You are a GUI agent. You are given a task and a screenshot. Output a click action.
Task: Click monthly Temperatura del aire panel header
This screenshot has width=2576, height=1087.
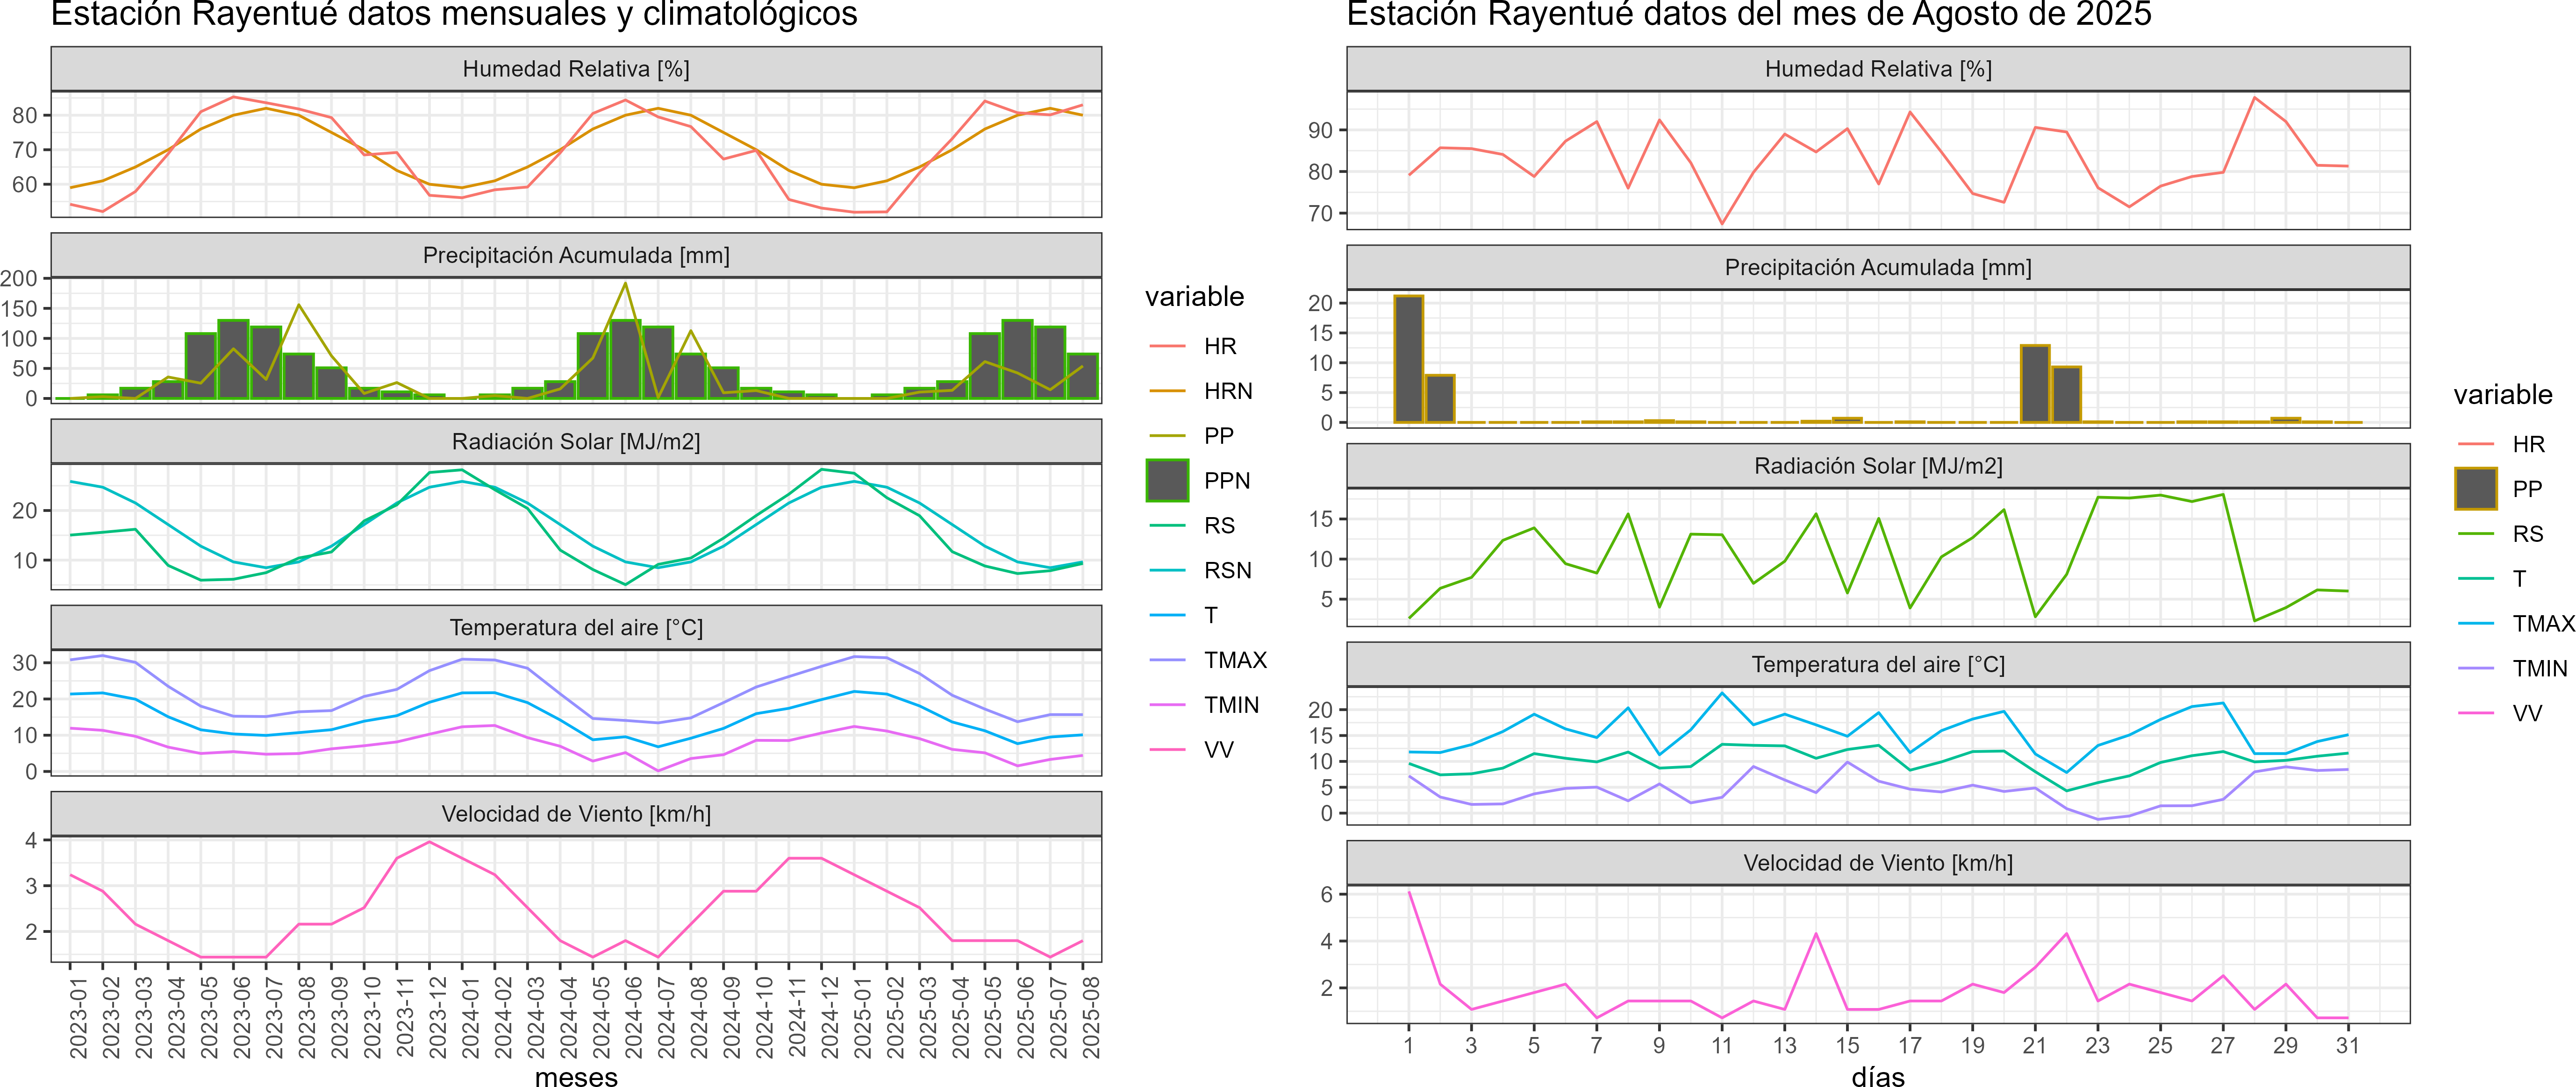coord(576,627)
